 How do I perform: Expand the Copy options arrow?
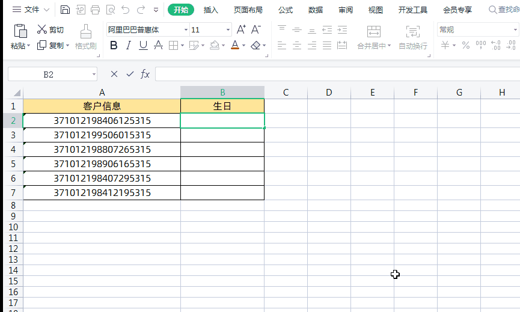click(68, 46)
